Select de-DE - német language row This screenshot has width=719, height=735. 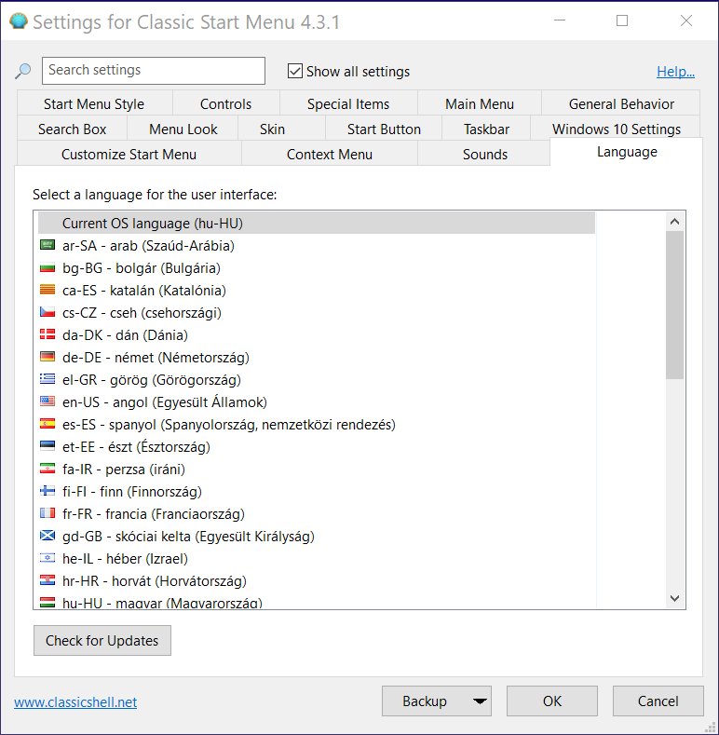(317, 357)
